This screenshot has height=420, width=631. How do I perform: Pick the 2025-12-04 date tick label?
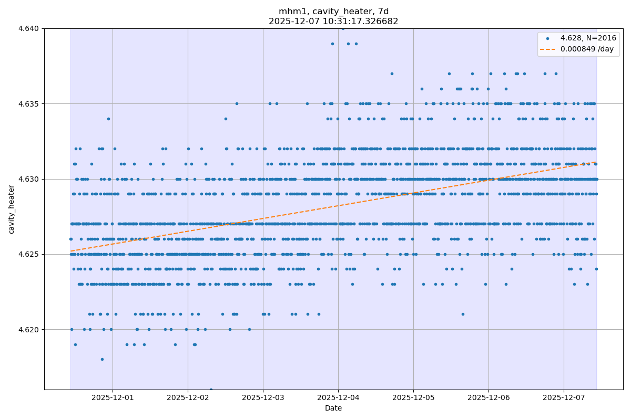(338, 398)
